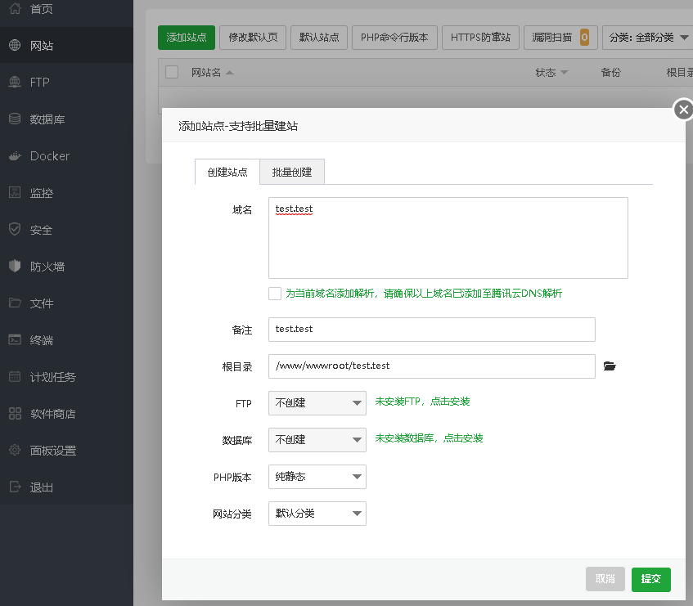
Task: Open 首页 in the sidebar menu
Action: point(66,8)
